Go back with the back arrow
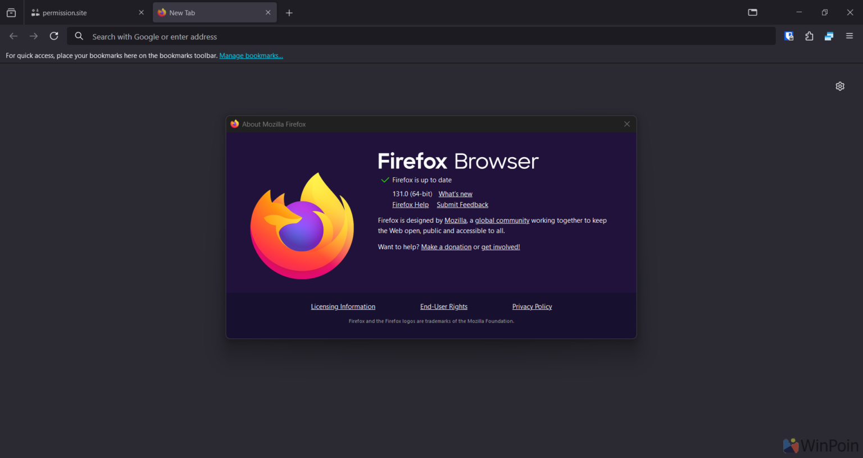863x458 pixels. coord(13,36)
